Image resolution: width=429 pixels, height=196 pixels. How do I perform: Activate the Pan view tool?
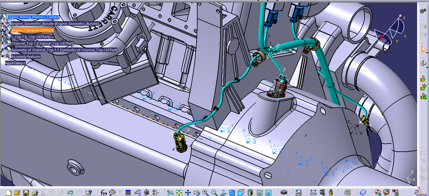pyautogui.click(x=188, y=192)
